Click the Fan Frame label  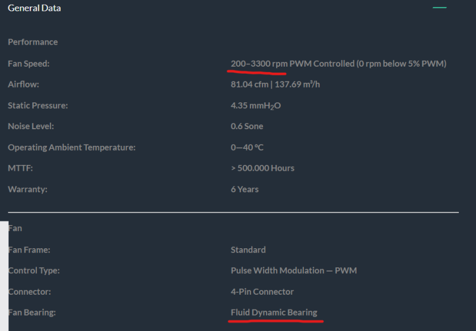tap(29, 249)
